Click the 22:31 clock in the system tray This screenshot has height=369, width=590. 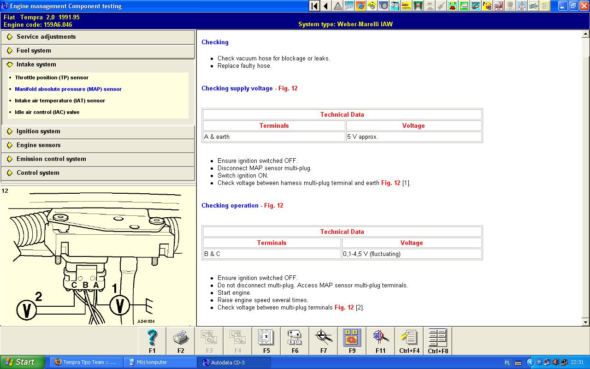(577, 363)
